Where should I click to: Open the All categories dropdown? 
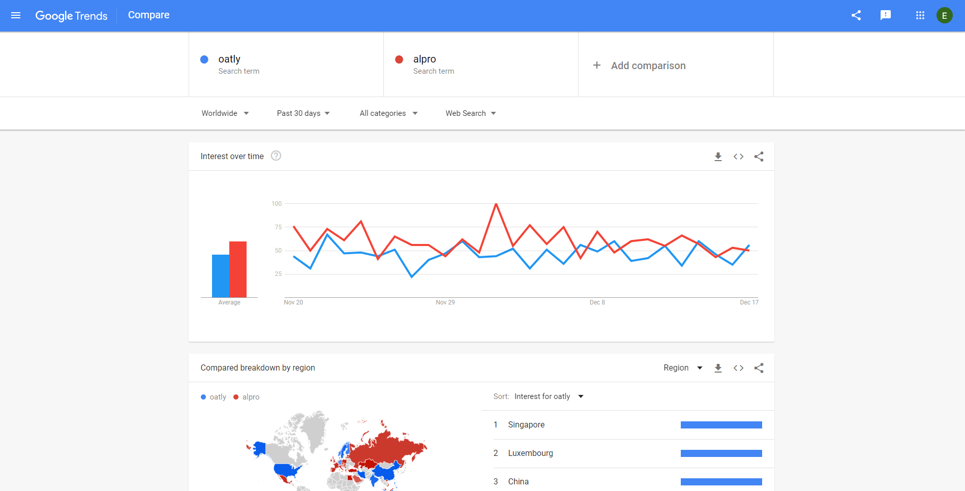tap(389, 113)
